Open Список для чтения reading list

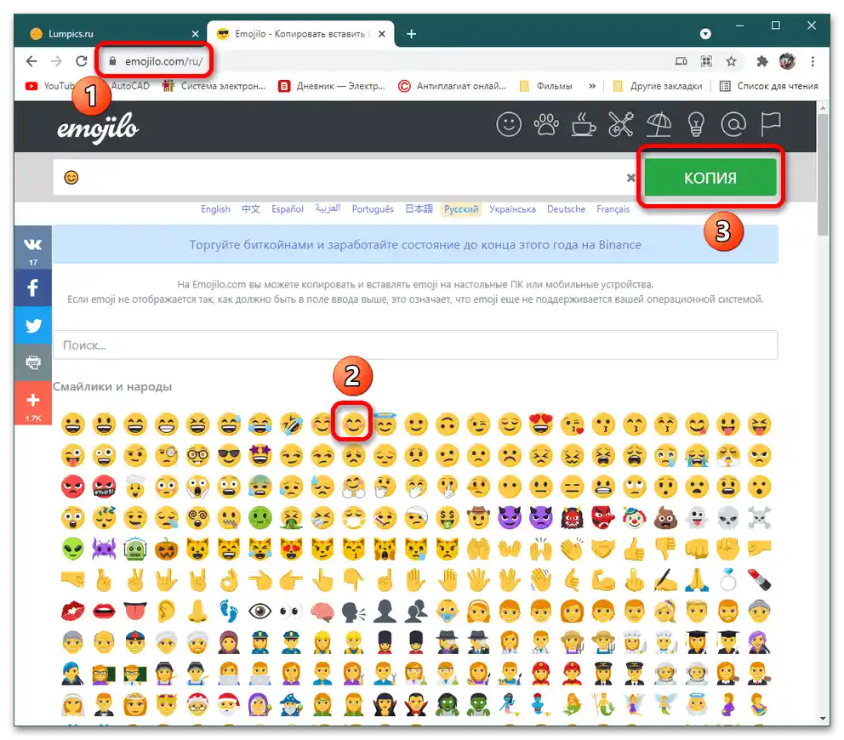769,86
